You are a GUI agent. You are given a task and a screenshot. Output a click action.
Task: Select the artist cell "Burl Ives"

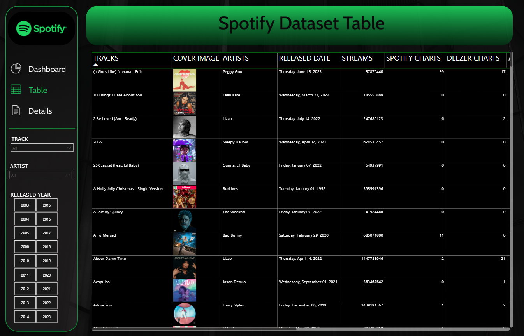click(x=230, y=189)
